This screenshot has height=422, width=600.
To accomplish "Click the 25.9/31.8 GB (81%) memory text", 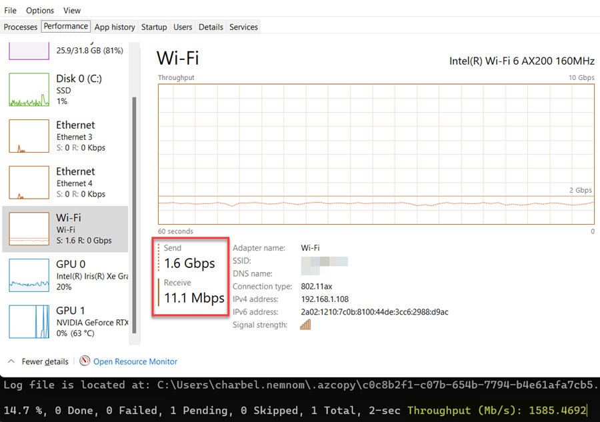I will (89, 51).
